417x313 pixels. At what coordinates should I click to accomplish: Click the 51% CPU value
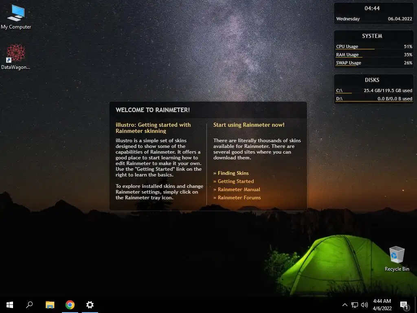(x=408, y=46)
